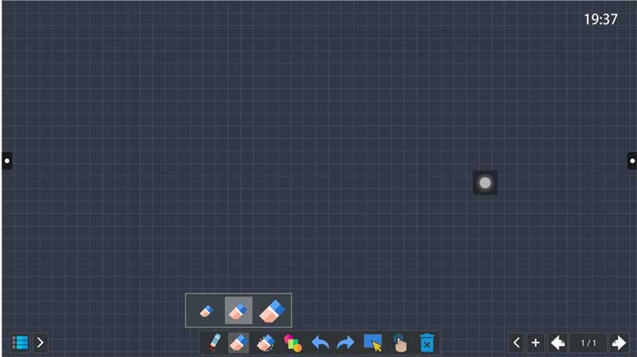Enable the hand touch gesture tool

tap(400, 343)
